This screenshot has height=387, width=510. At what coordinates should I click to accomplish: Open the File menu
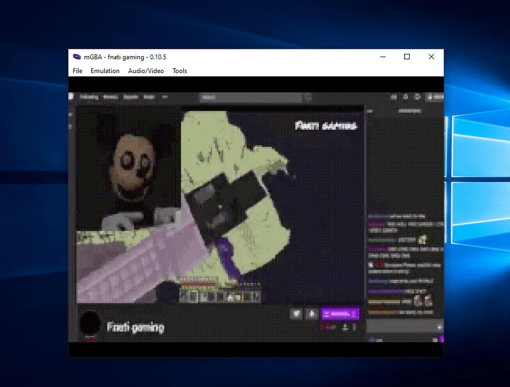click(x=78, y=71)
